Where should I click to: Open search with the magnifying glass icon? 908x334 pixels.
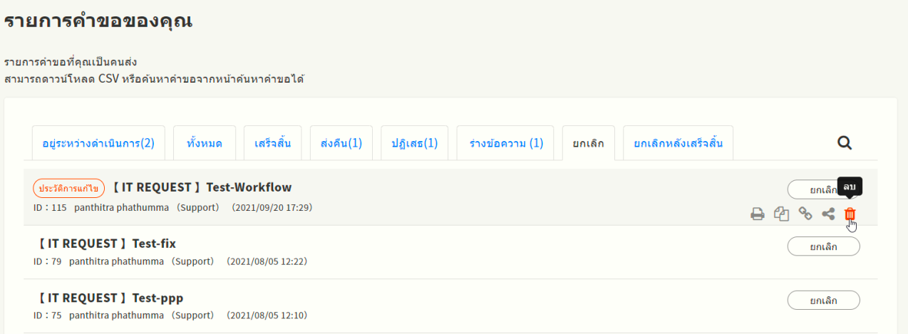[x=845, y=143]
